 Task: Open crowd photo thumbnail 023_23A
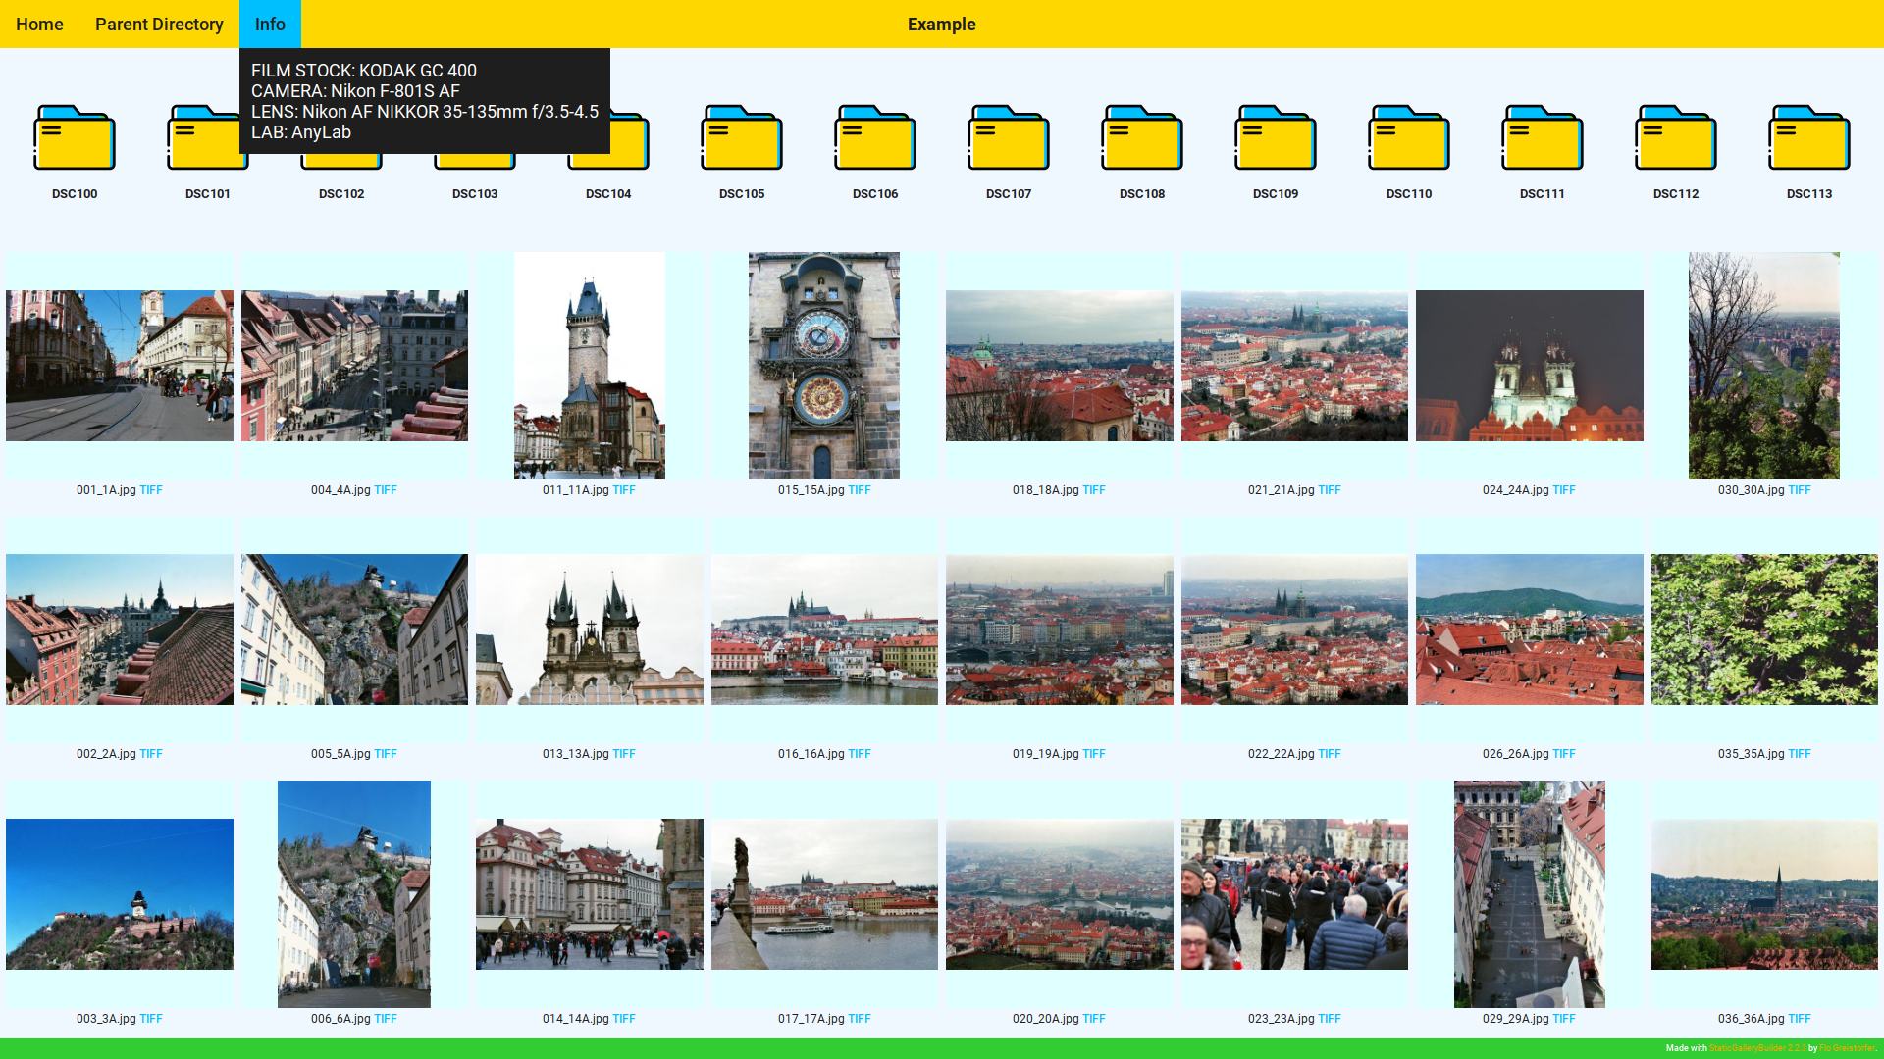point(1294,894)
